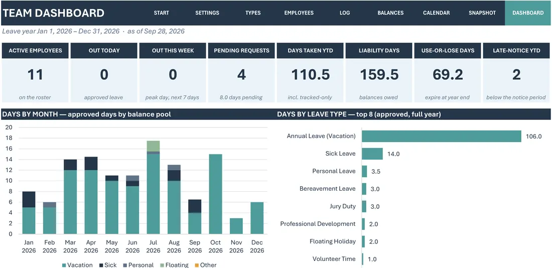Click the Floating legend swatch
The image size is (552, 268).
(162, 265)
